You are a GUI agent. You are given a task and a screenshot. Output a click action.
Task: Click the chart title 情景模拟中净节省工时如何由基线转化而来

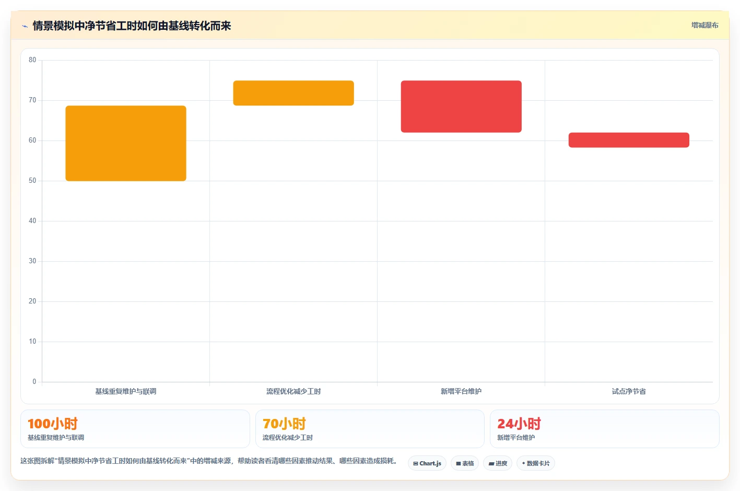point(132,26)
